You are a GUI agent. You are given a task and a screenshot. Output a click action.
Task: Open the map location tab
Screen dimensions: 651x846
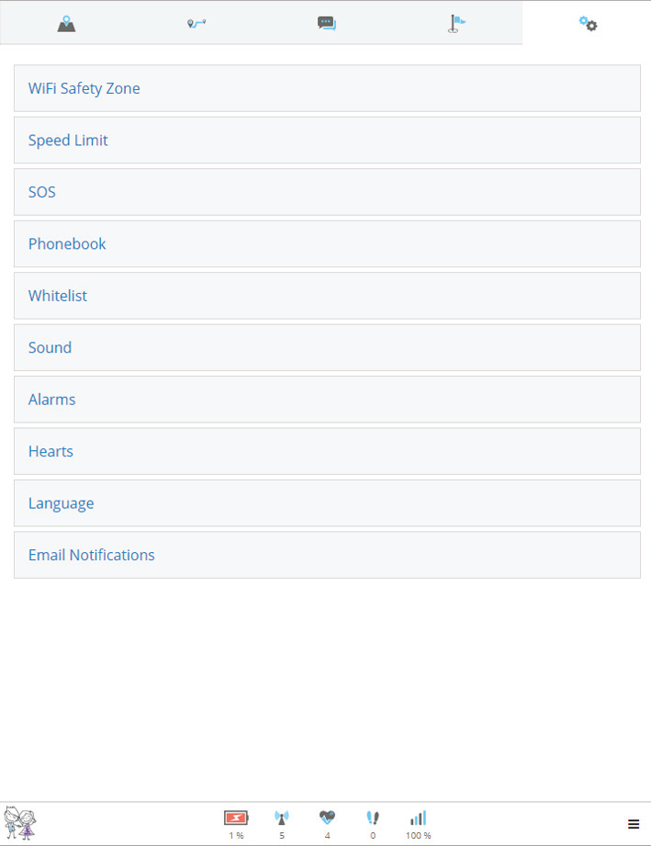[66, 23]
